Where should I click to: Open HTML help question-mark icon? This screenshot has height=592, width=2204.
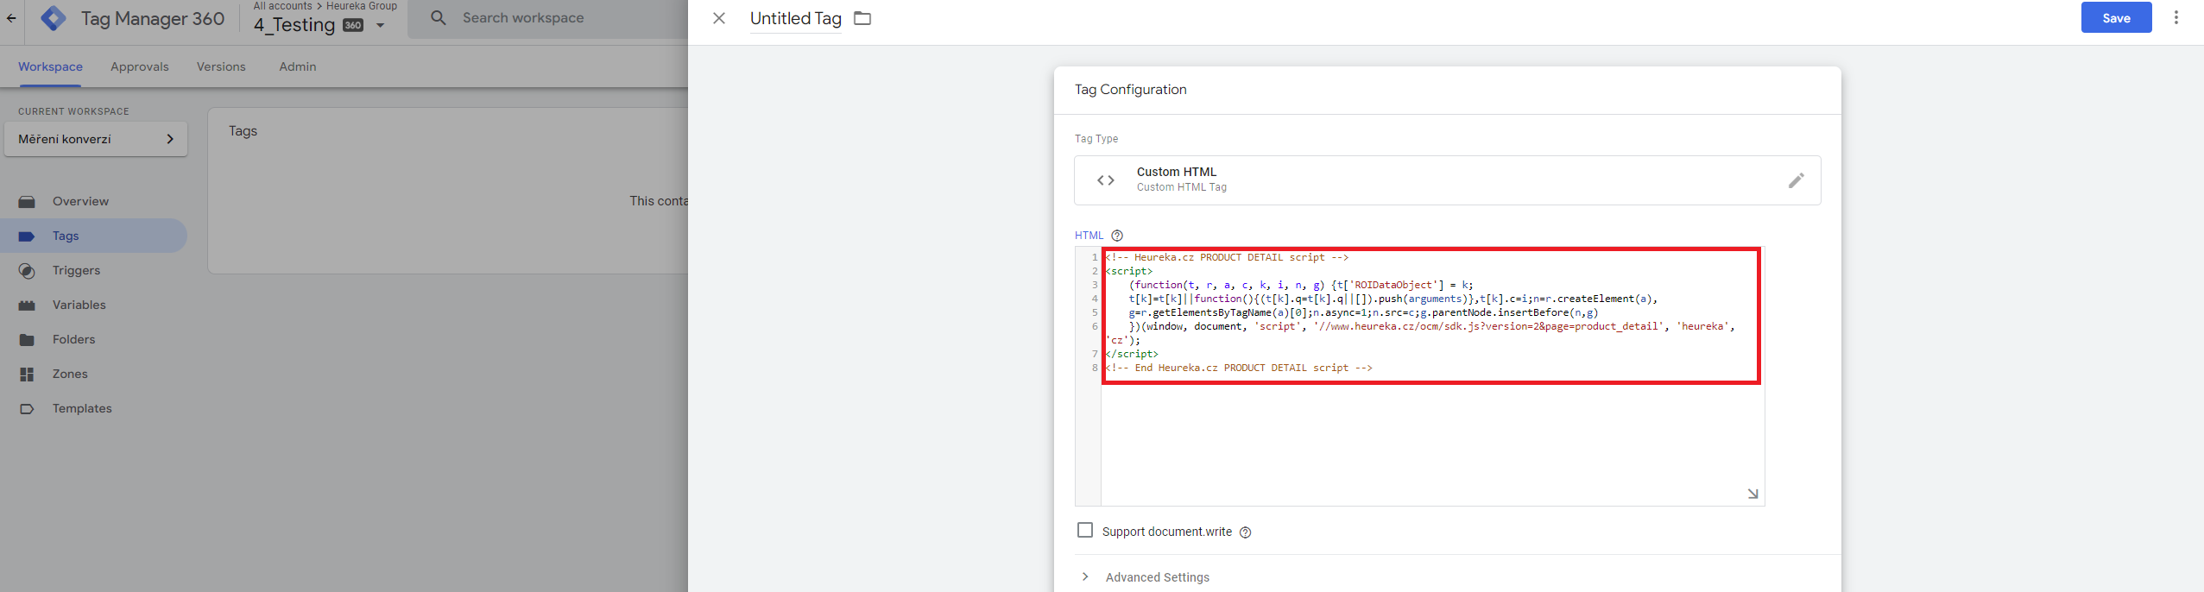coord(1117,236)
